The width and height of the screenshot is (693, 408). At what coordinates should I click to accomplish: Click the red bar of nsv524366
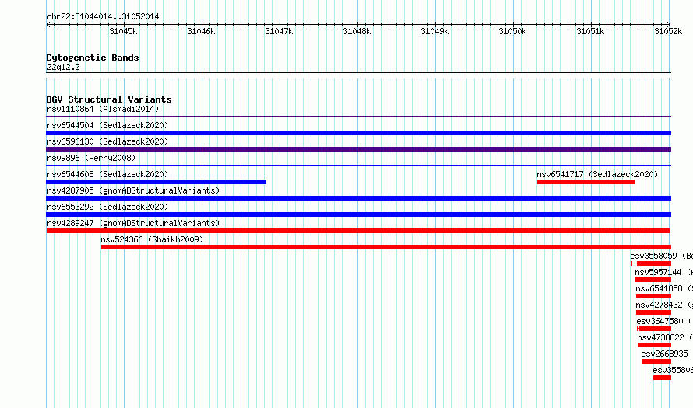(x=386, y=247)
